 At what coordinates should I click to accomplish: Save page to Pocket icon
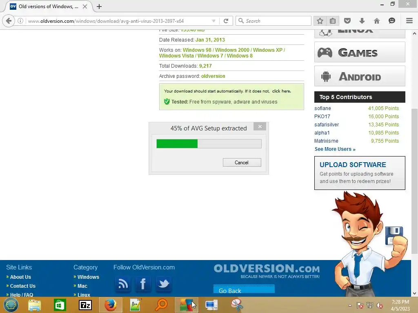[347, 21]
